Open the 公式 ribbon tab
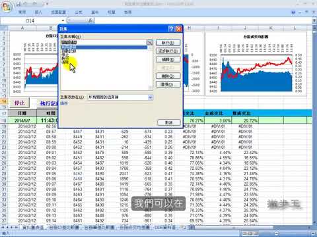Screen dimensions: 317x237 tap(79, 13)
